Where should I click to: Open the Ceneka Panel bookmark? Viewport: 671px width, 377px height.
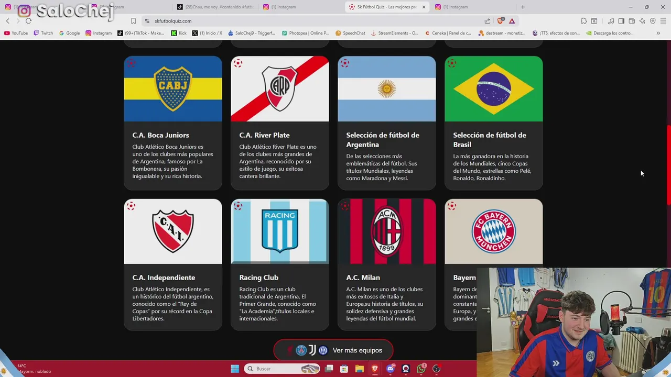448,33
